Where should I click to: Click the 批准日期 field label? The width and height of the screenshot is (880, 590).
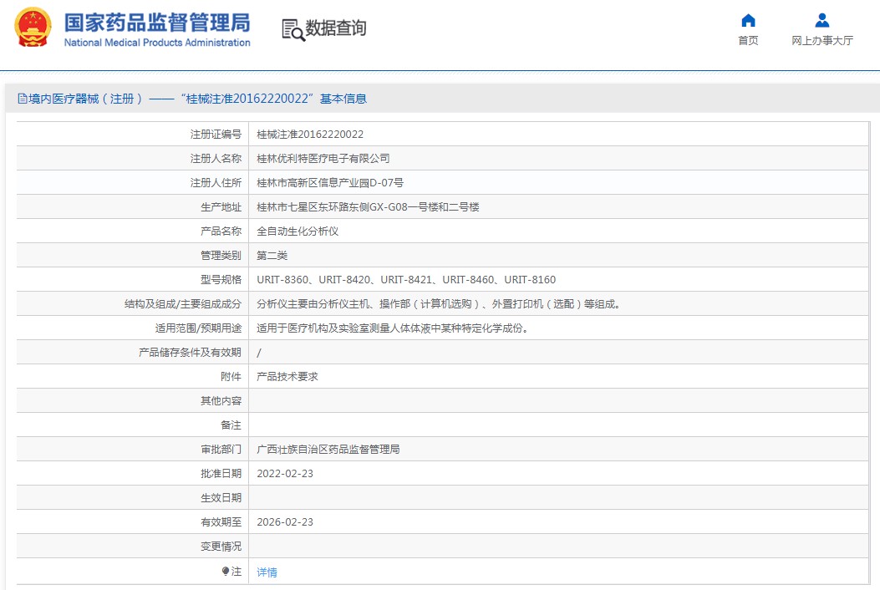tap(221, 473)
